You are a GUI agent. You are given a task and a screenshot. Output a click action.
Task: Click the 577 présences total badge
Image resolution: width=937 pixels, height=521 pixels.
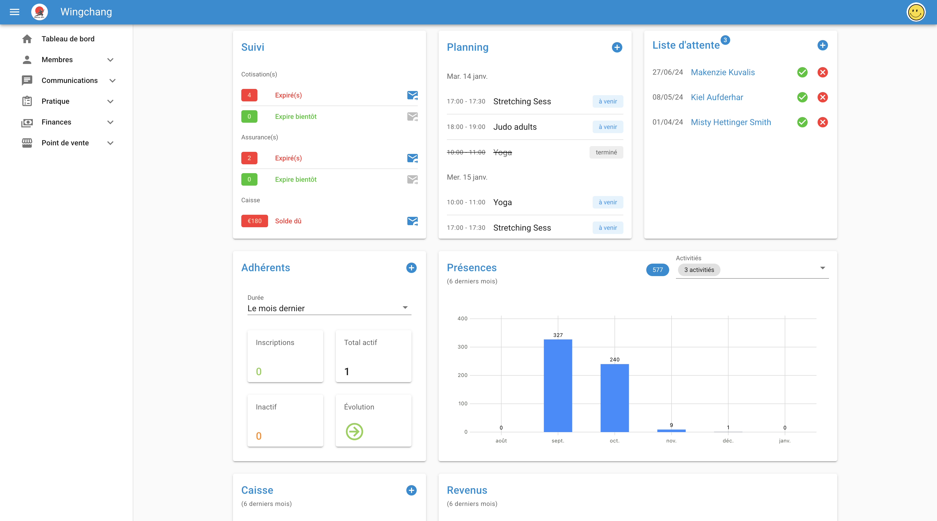[657, 270]
